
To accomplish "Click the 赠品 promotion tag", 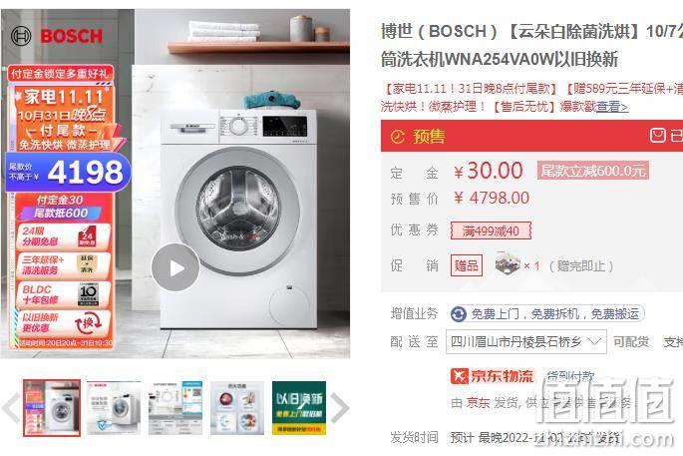I will (467, 265).
